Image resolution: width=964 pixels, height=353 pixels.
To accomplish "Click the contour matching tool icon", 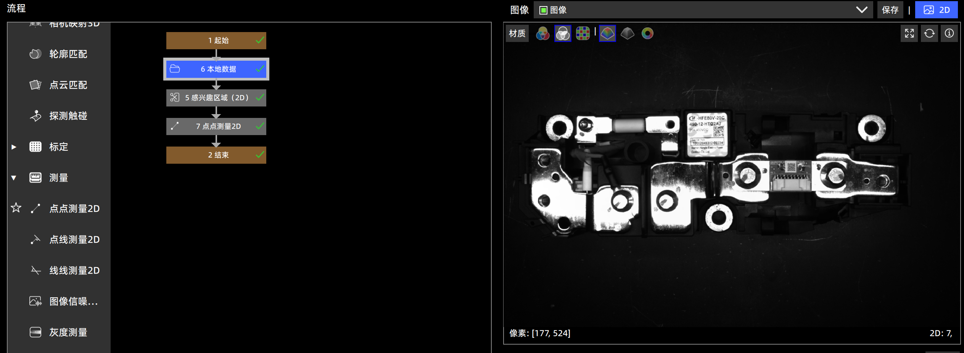I will (x=35, y=54).
